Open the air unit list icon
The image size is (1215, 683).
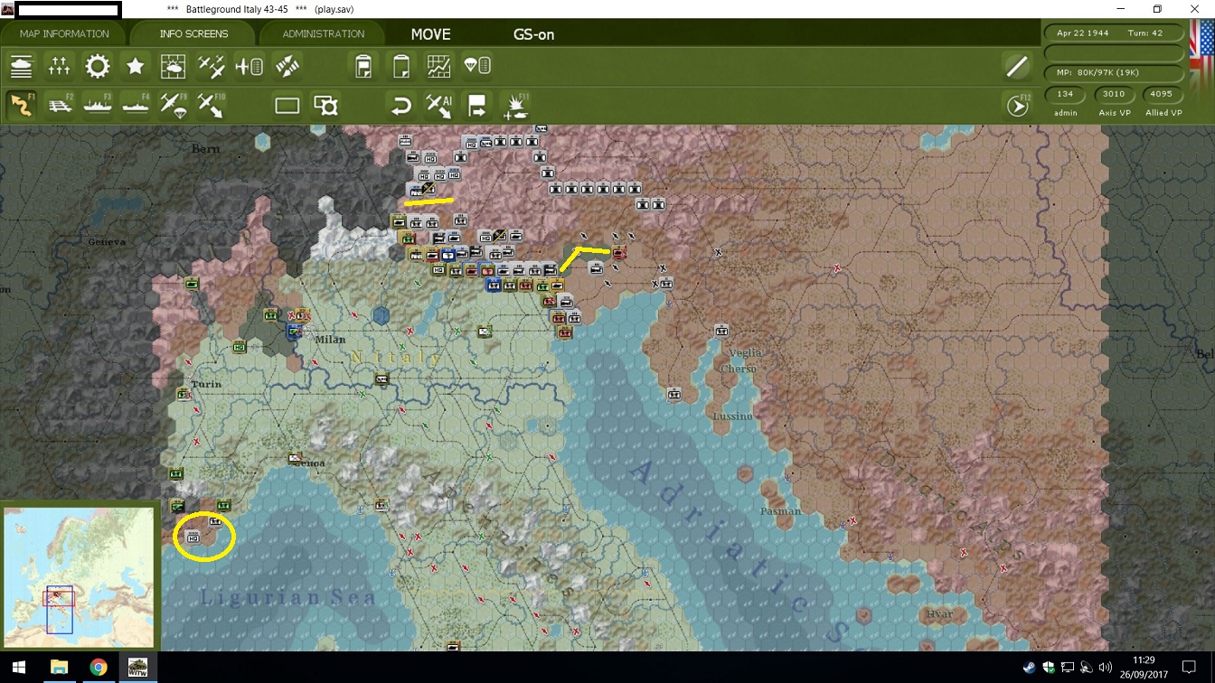pos(250,66)
